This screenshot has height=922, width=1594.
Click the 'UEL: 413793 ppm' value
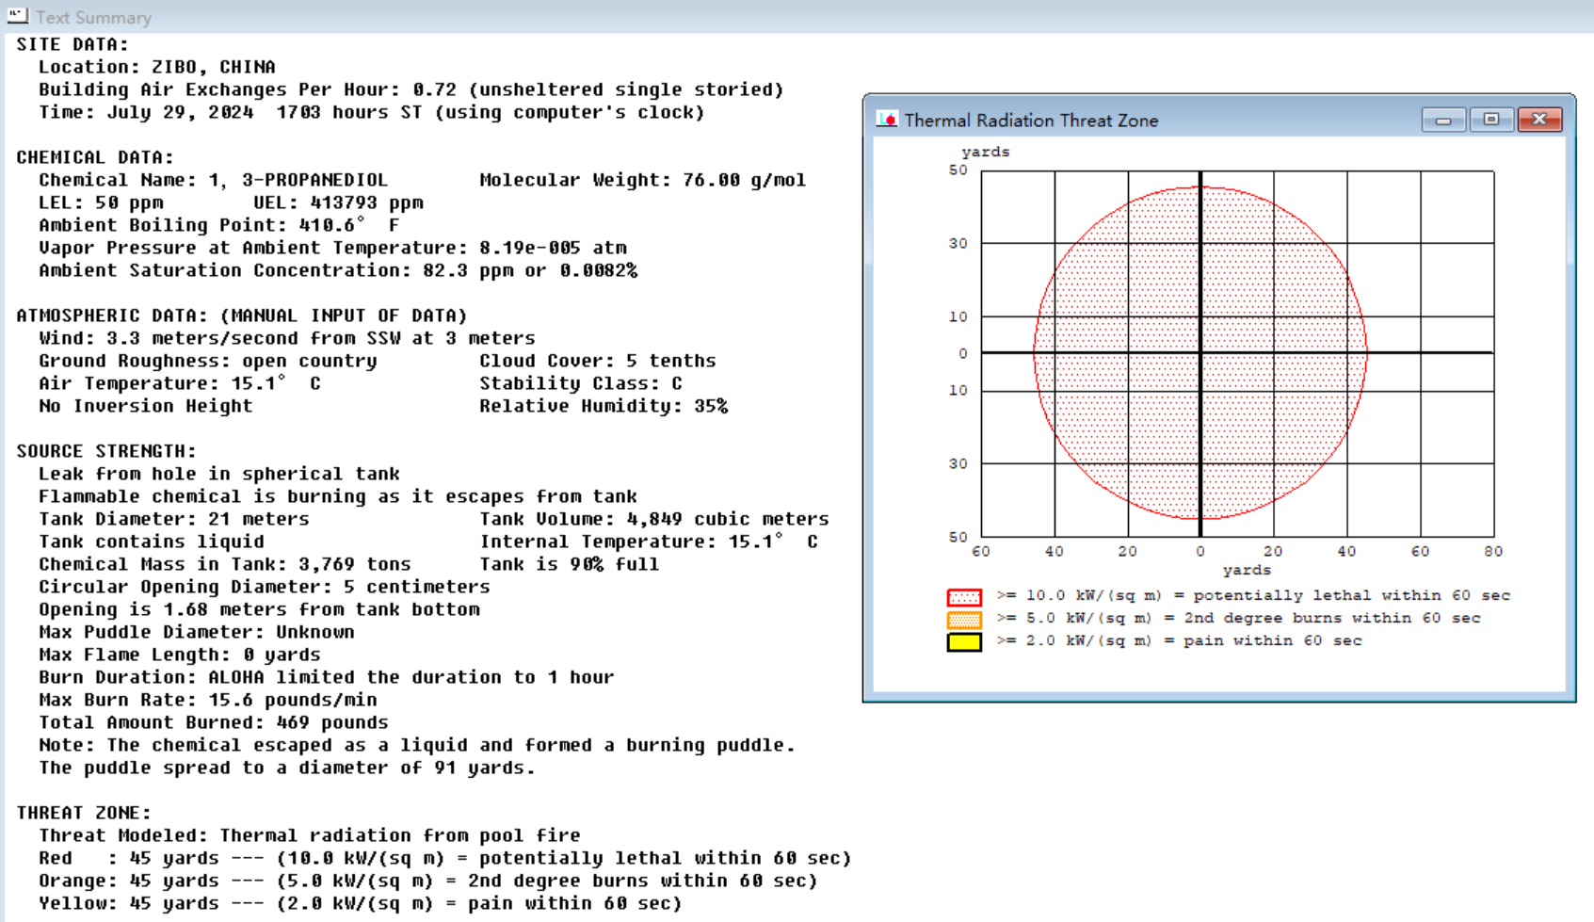[338, 202]
